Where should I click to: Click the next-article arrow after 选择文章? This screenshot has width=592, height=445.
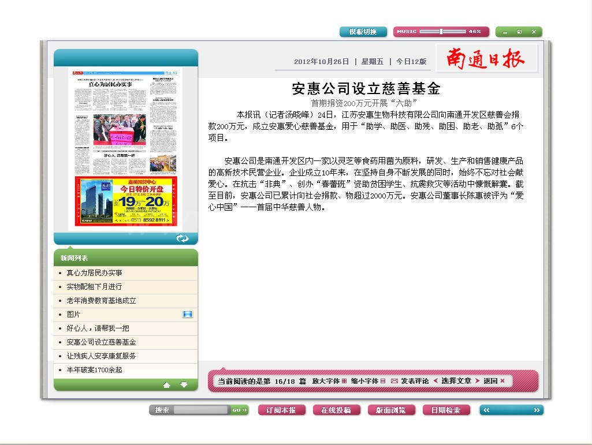(478, 381)
